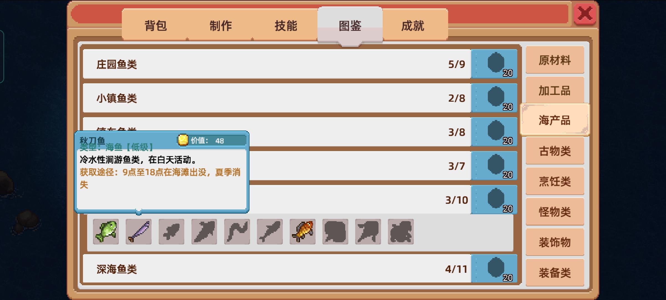666x300 pixels.
Task: Select the purple saury fish icon
Action: (x=138, y=232)
